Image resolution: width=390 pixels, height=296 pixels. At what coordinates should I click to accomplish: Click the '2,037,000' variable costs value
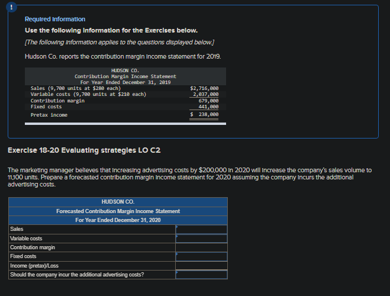click(206, 94)
